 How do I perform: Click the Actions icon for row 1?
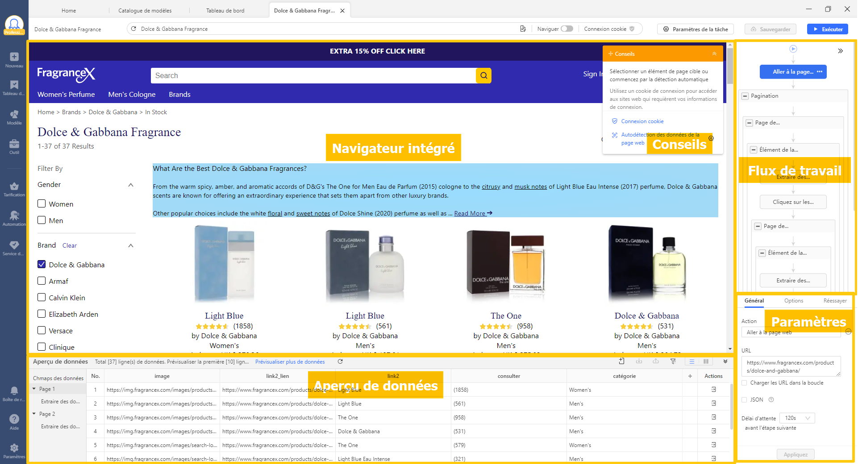coord(713,389)
